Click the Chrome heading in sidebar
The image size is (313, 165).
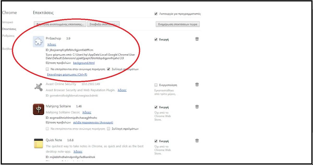(9, 13)
